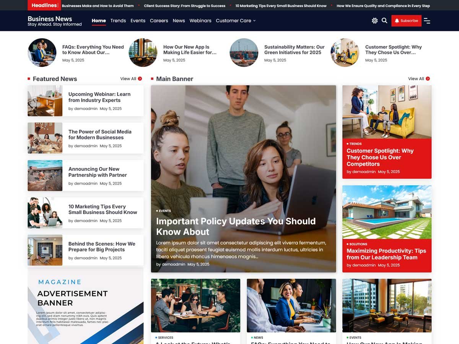459x344 pixels.
Task: Click the top-row Customer Spotlight circular thumbnail
Action: pos(345,53)
